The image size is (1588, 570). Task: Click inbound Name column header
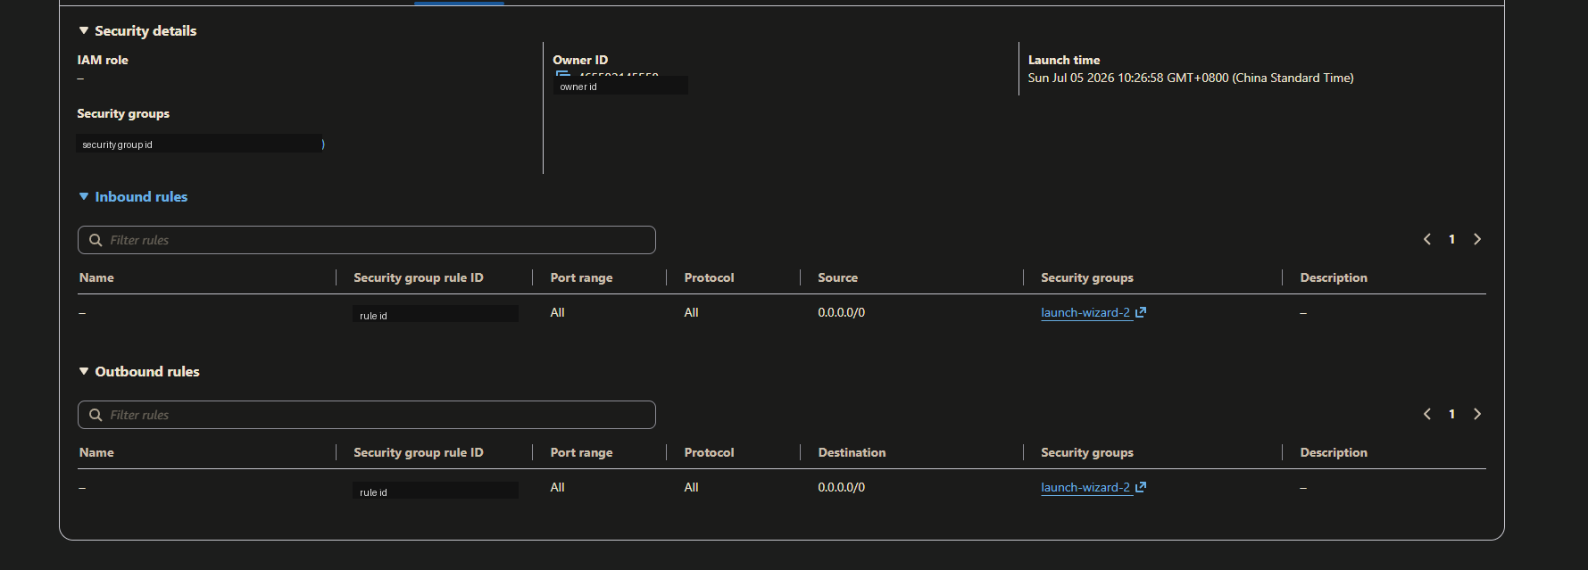pyautogui.click(x=96, y=277)
